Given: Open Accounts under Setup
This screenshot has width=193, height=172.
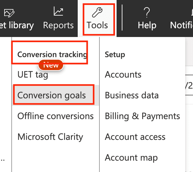Looking at the screenshot, I should coord(123,75).
